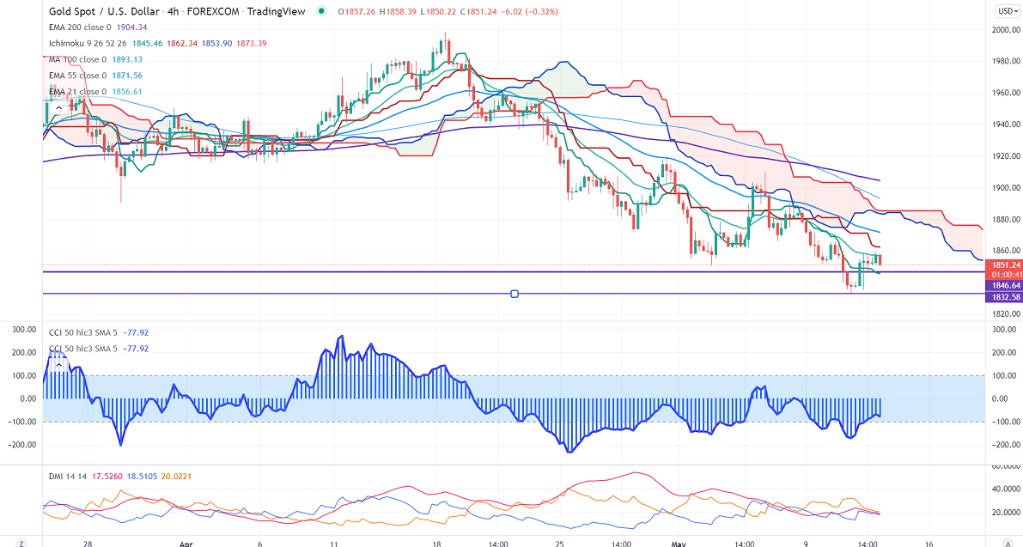Click the close value C1851.24
This screenshot has height=547, width=1023.
[479, 12]
